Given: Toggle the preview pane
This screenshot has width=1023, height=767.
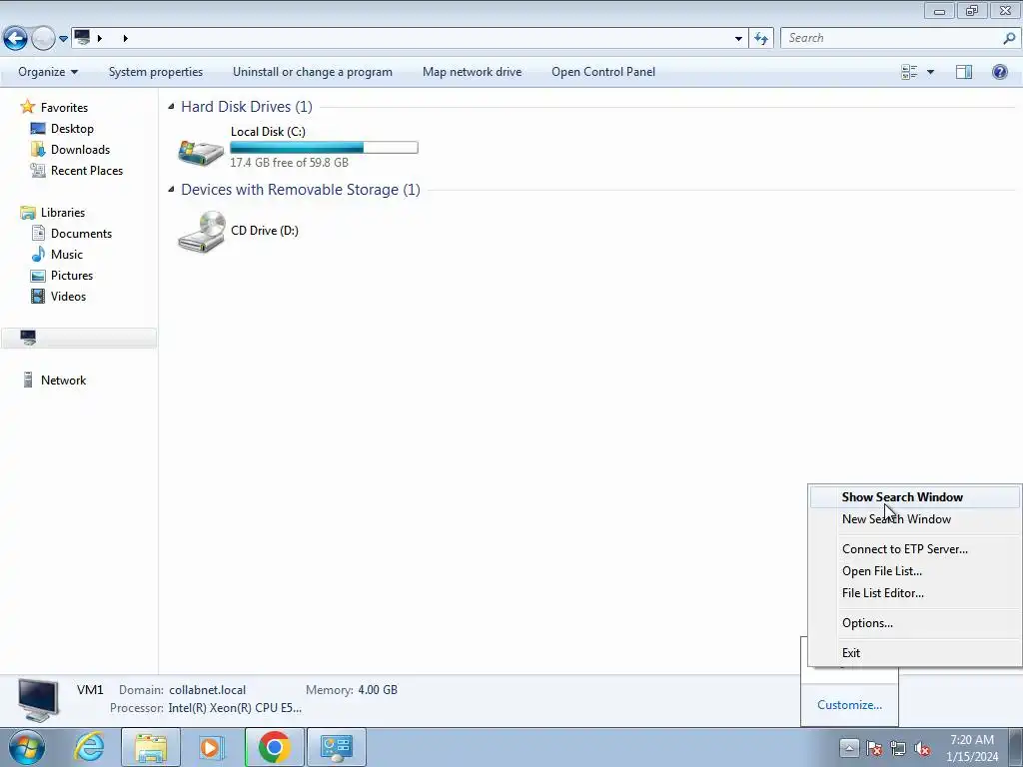Looking at the screenshot, I should tap(964, 72).
